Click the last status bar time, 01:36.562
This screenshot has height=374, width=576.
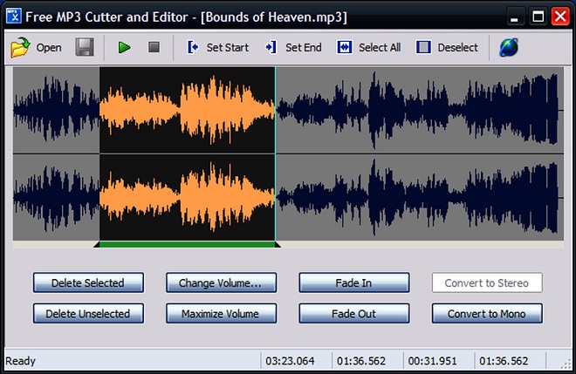tap(504, 361)
